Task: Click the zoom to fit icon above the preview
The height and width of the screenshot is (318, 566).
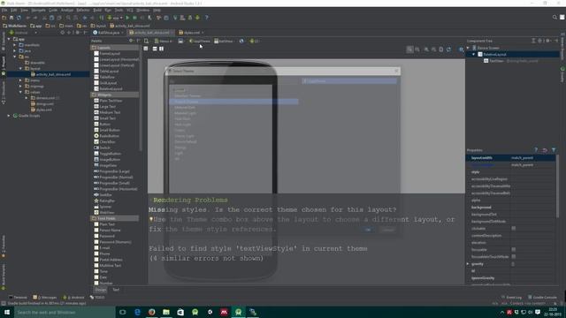Action: (409, 49)
